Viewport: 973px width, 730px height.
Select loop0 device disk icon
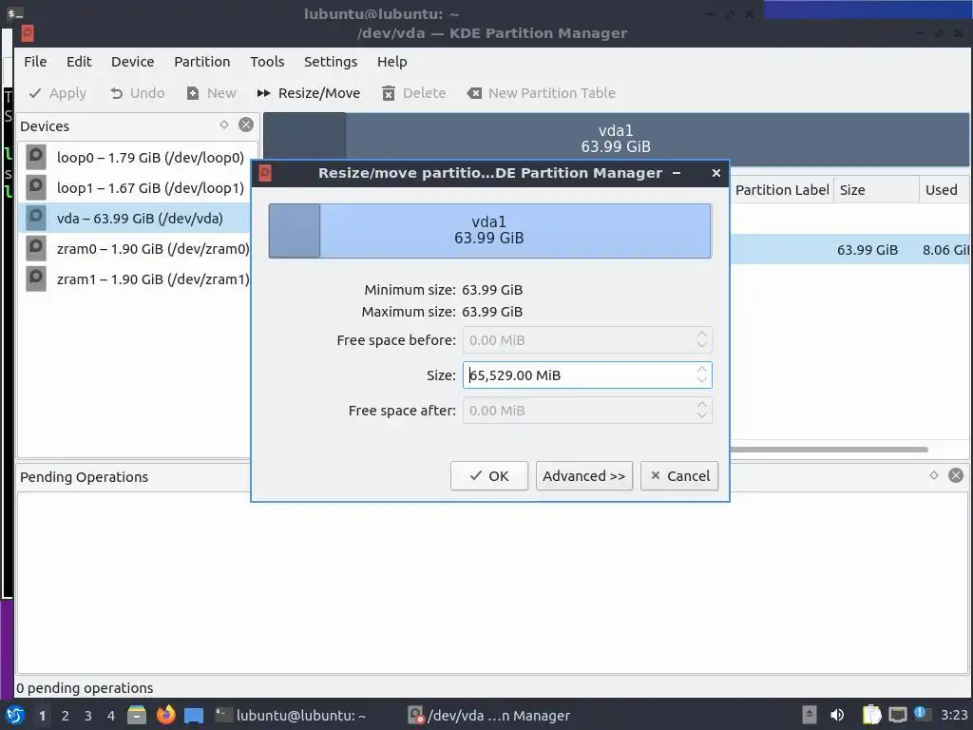pos(36,157)
